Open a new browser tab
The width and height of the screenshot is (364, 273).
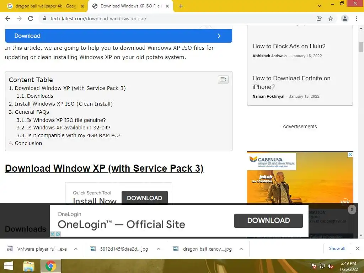(x=181, y=6)
